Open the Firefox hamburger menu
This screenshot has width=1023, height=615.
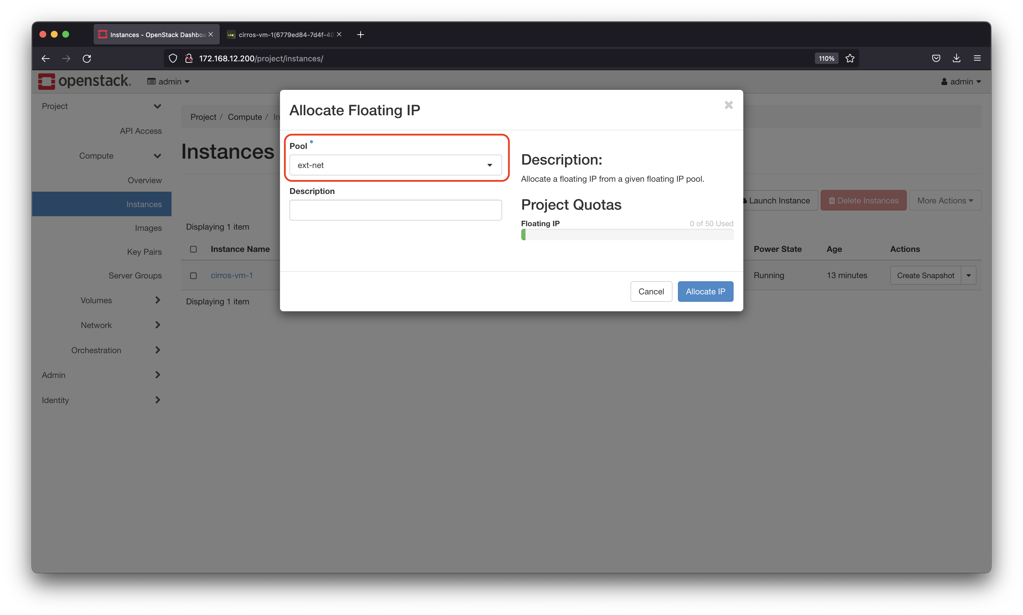tap(977, 58)
